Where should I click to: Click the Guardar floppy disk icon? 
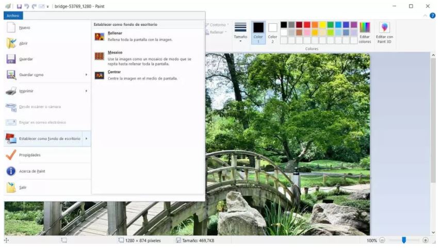click(x=11, y=59)
